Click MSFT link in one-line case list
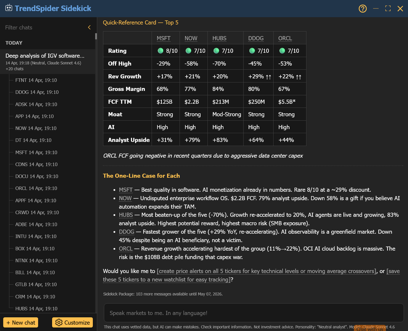Image resolution: width=408 pixels, height=331 pixels. point(126,190)
